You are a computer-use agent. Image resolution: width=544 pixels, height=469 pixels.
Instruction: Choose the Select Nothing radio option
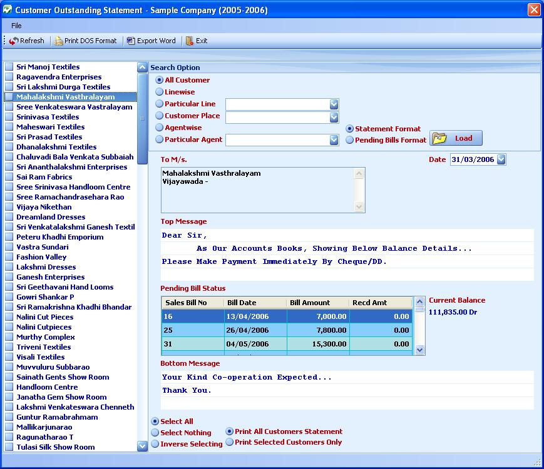click(x=155, y=433)
